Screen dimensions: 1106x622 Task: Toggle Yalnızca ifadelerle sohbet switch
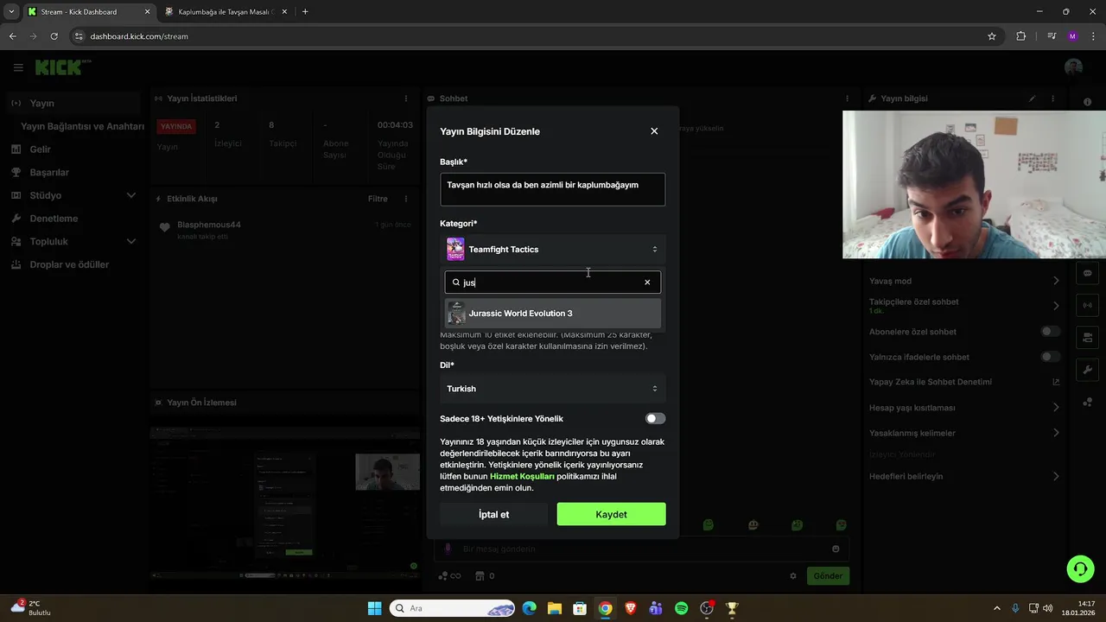(x=1050, y=357)
